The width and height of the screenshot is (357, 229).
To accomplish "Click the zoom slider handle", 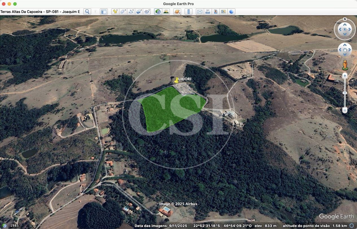I will (x=345, y=93).
